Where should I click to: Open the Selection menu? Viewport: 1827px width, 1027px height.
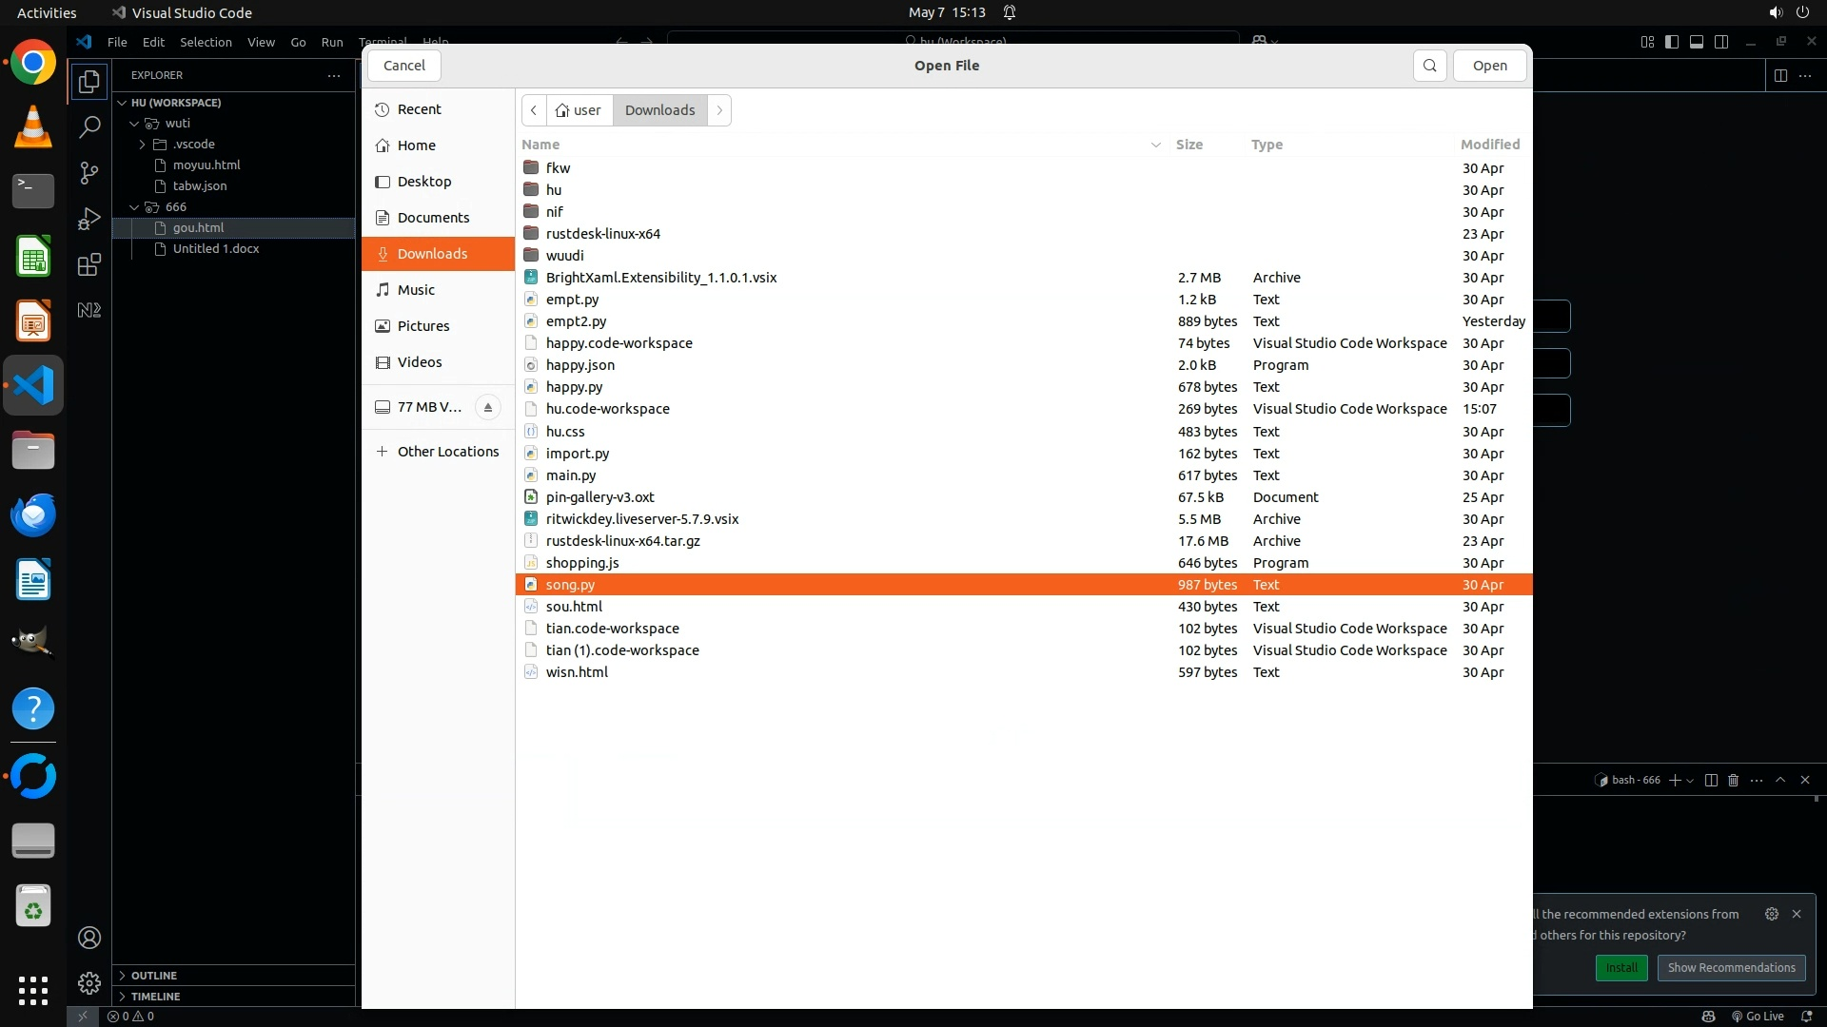[x=206, y=42]
